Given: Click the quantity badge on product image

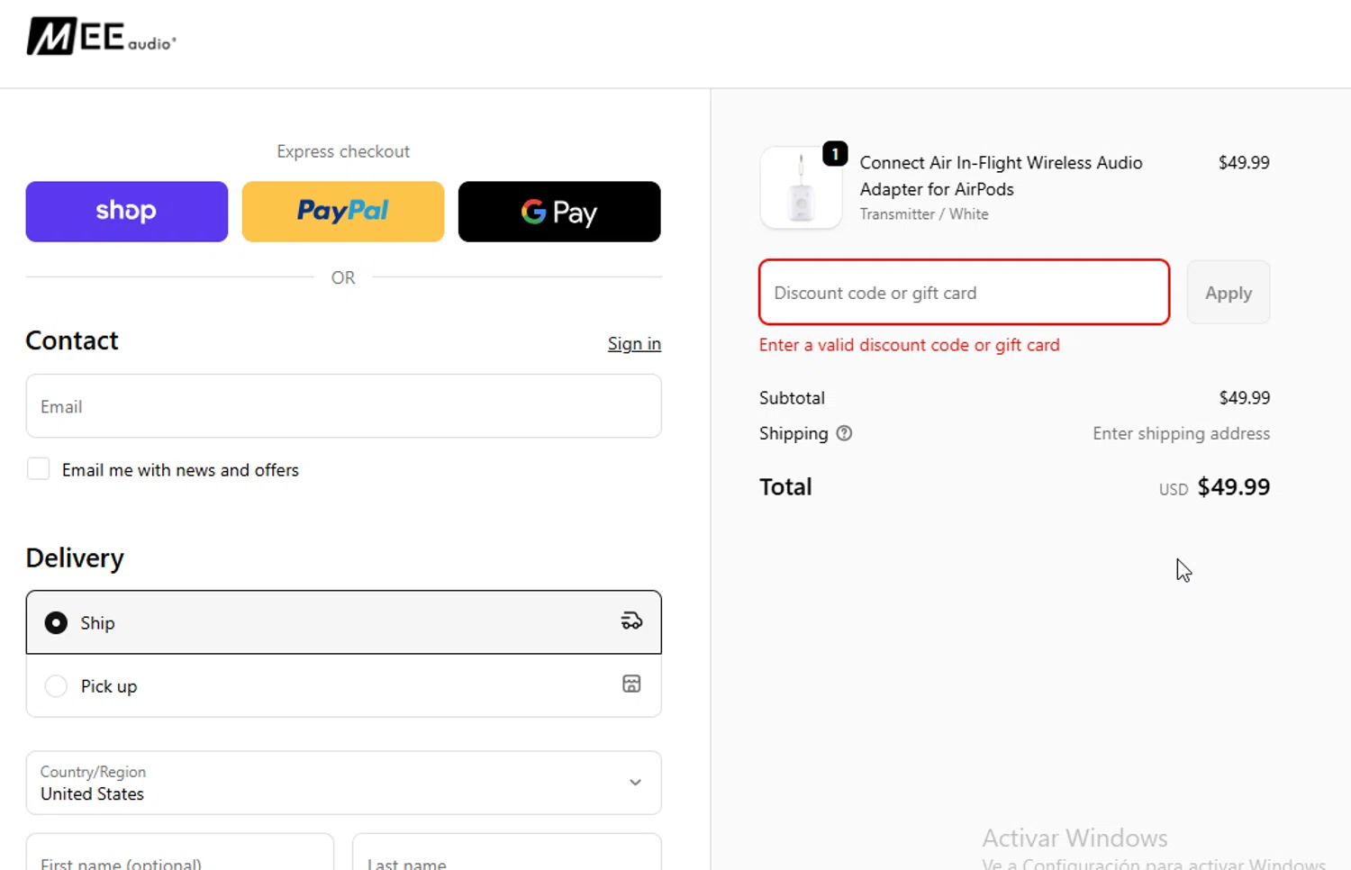Looking at the screenshot, I should click(x=835, y=154).
